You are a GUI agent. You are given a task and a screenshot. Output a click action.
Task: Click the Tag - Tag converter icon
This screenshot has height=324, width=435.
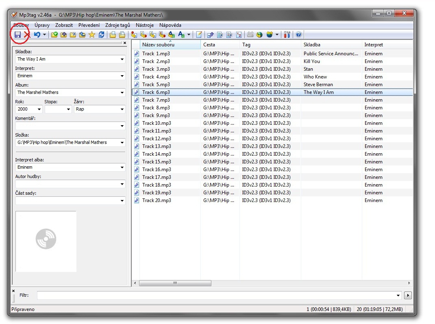172,35
